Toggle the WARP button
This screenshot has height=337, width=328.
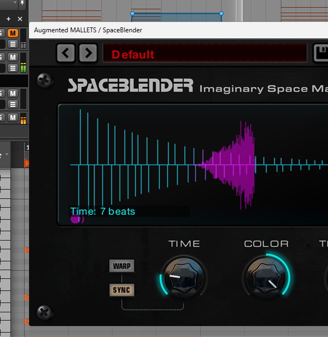click(x=122, y=266)
